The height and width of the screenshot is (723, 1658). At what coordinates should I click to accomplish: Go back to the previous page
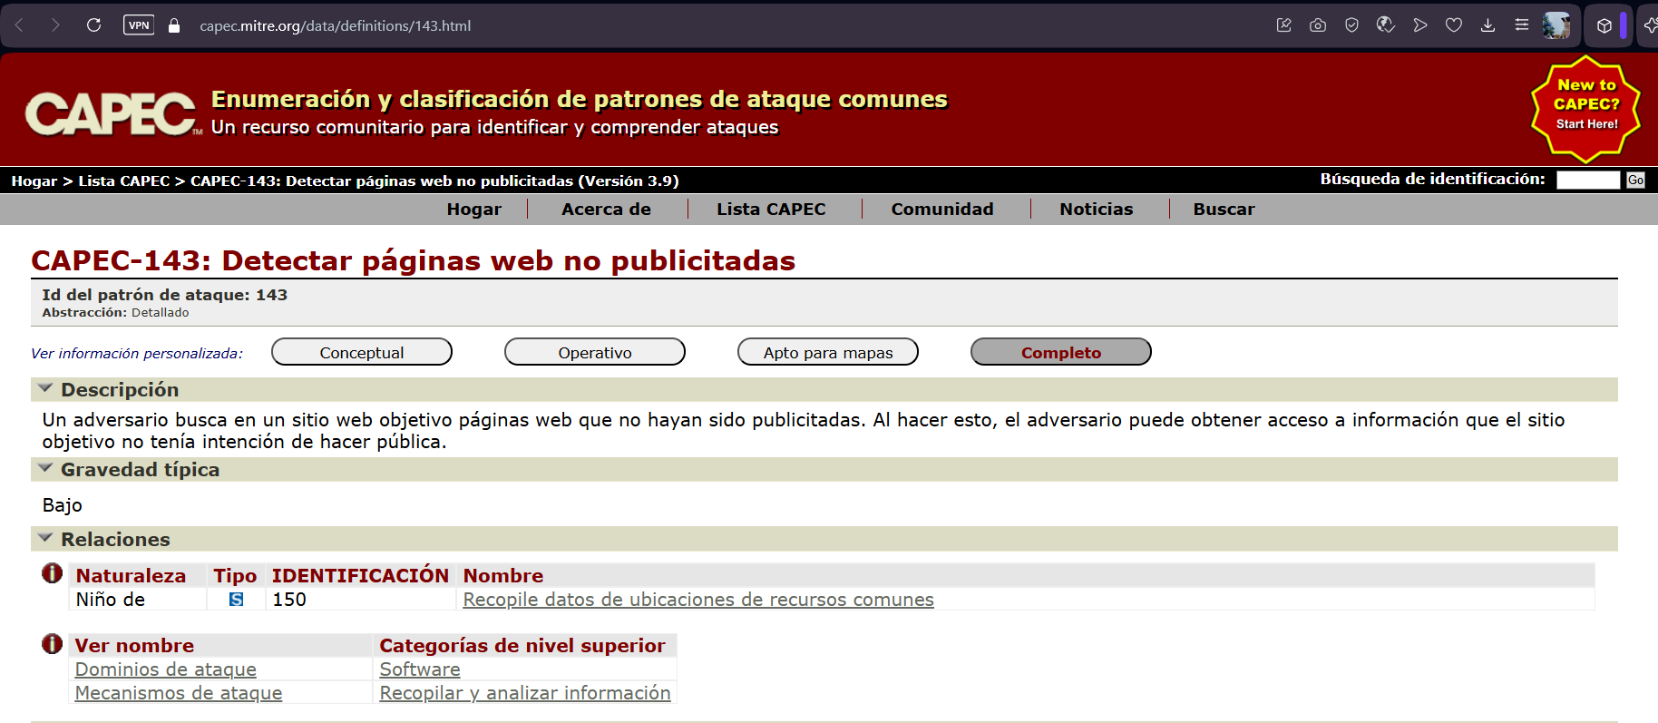click(x=19, y=25)
